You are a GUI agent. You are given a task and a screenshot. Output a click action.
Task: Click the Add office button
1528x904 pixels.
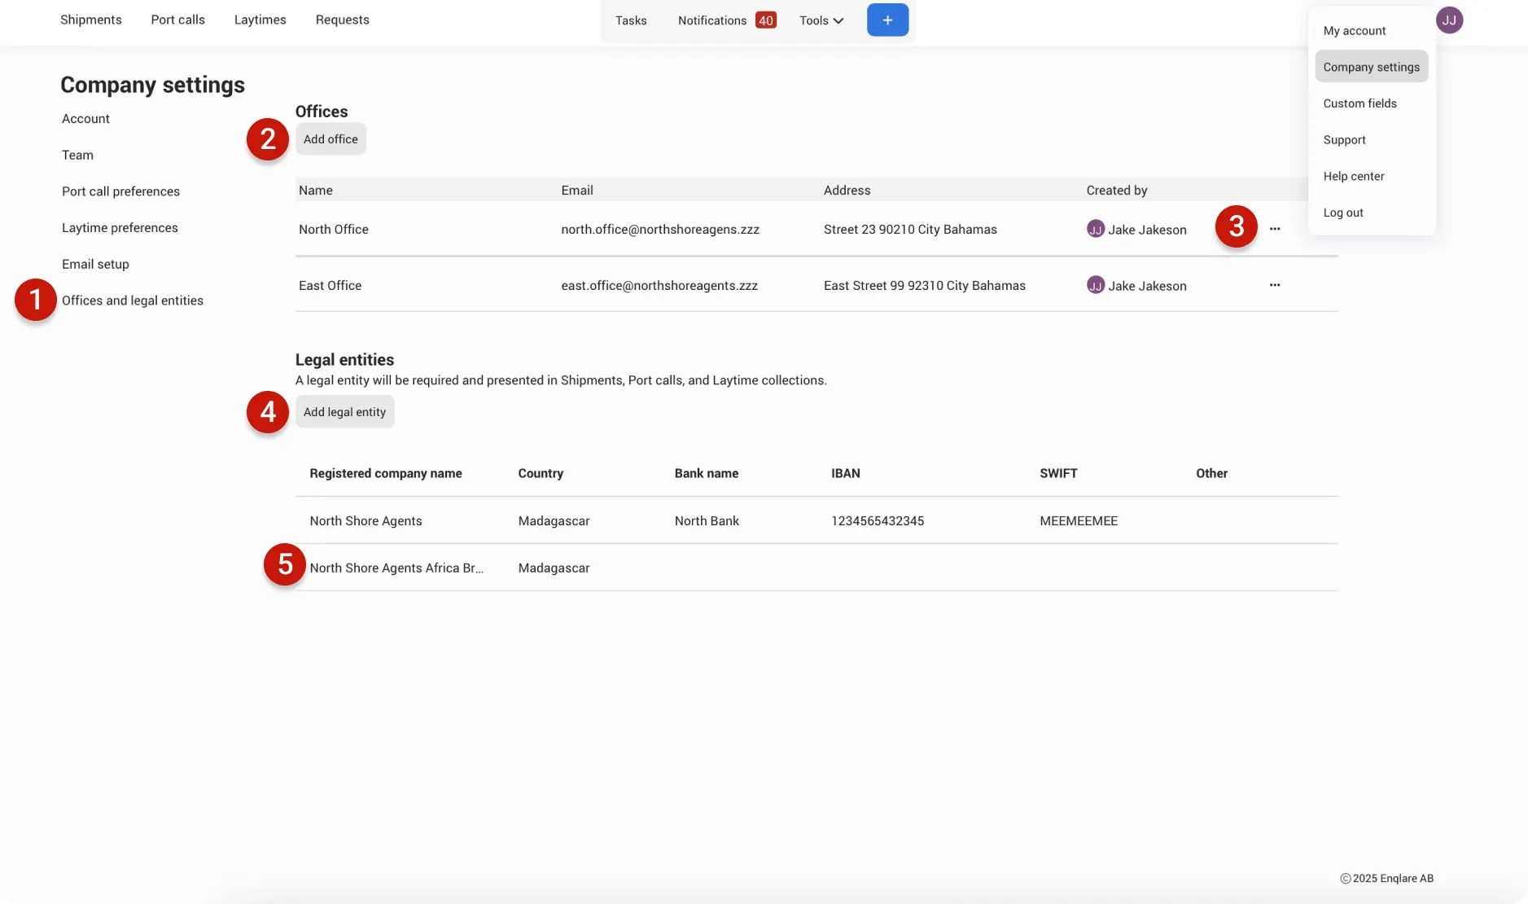[331, 139]
